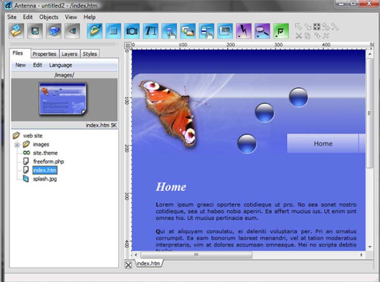Click the Home navigation button on page
The width and height of the screenshot is (380, 282).
pos(323,144)
